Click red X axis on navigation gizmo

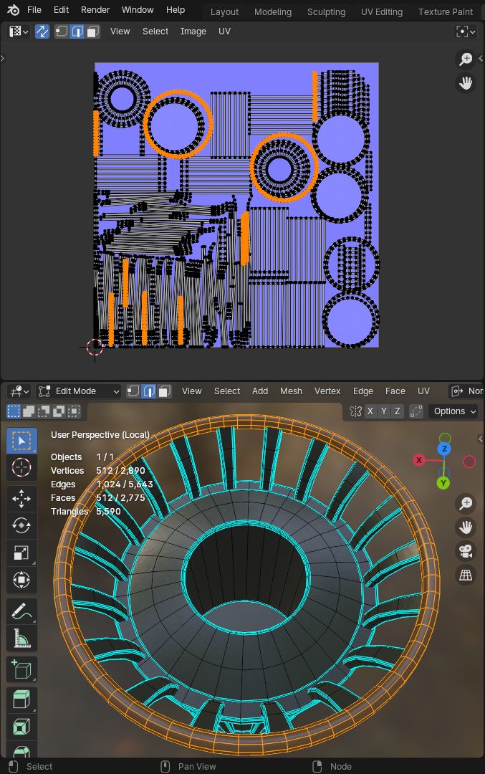click(419, 460)
